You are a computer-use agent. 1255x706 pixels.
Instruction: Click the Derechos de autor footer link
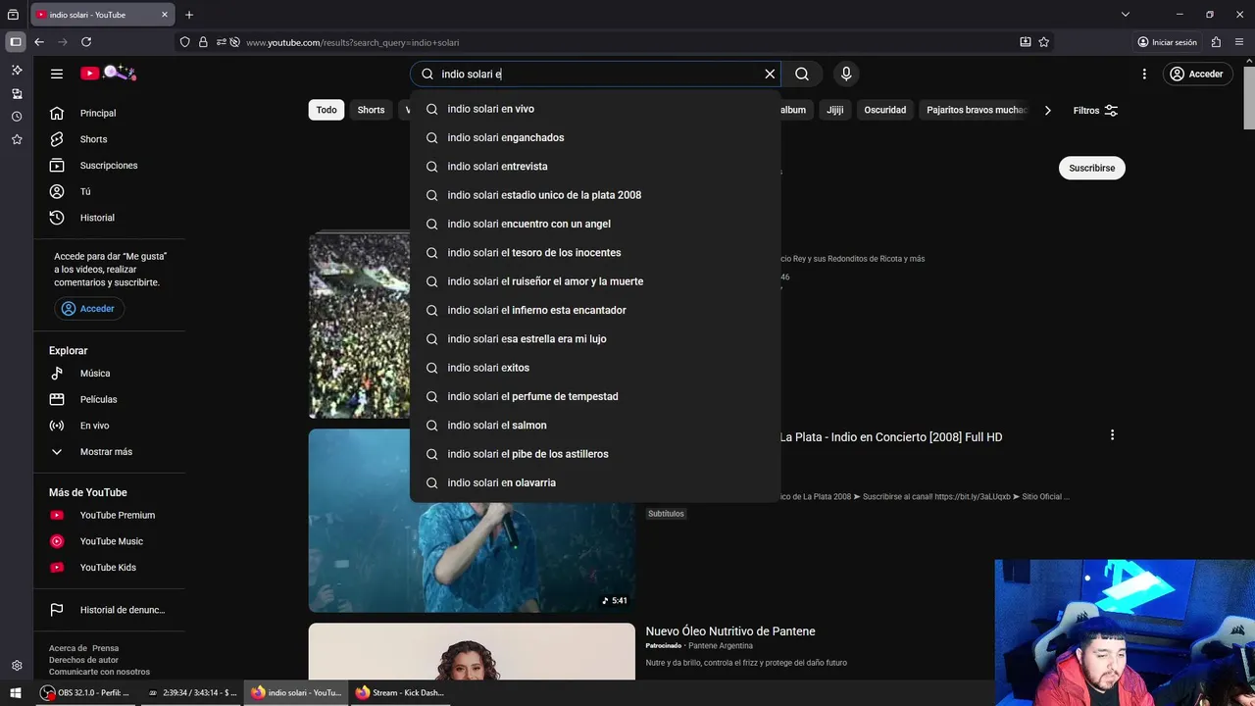tap(83, 660)
